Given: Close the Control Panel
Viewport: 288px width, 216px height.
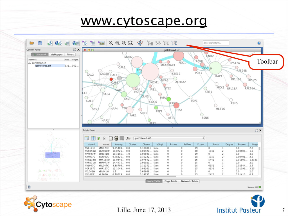Looking at the screenshot, I should pyautogui.click(x=78, y=49).
